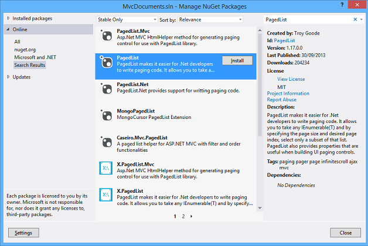This screenshot has height=246, width=368.
Task: Click the X.PagedList.Mvc package icon
Action: tap(105, 168)
